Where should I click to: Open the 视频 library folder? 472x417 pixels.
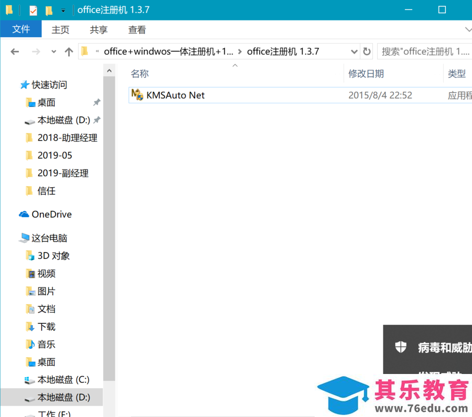pyautogui.click(x=46, y=274)
